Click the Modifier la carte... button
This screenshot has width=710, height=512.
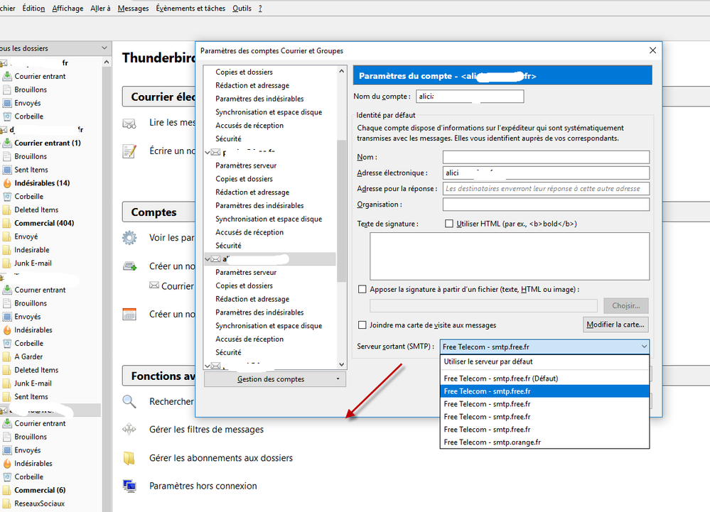[x=615, y=325]
